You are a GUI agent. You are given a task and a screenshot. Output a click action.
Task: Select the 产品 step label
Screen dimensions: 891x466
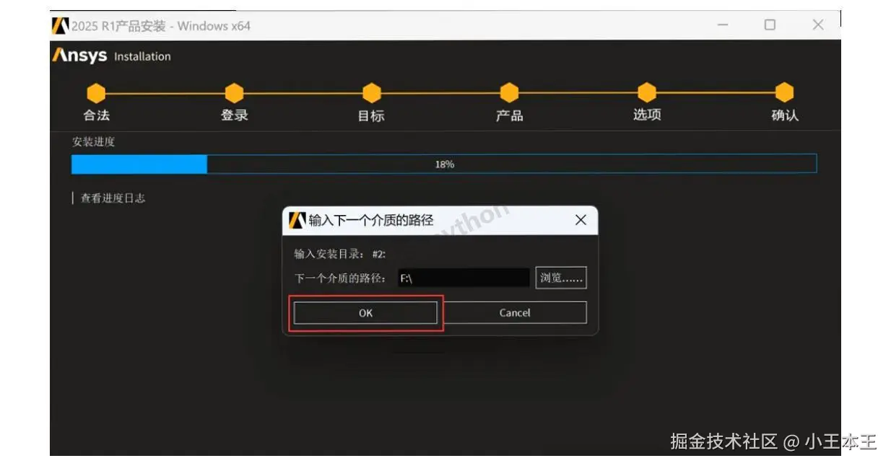(509, 115)
